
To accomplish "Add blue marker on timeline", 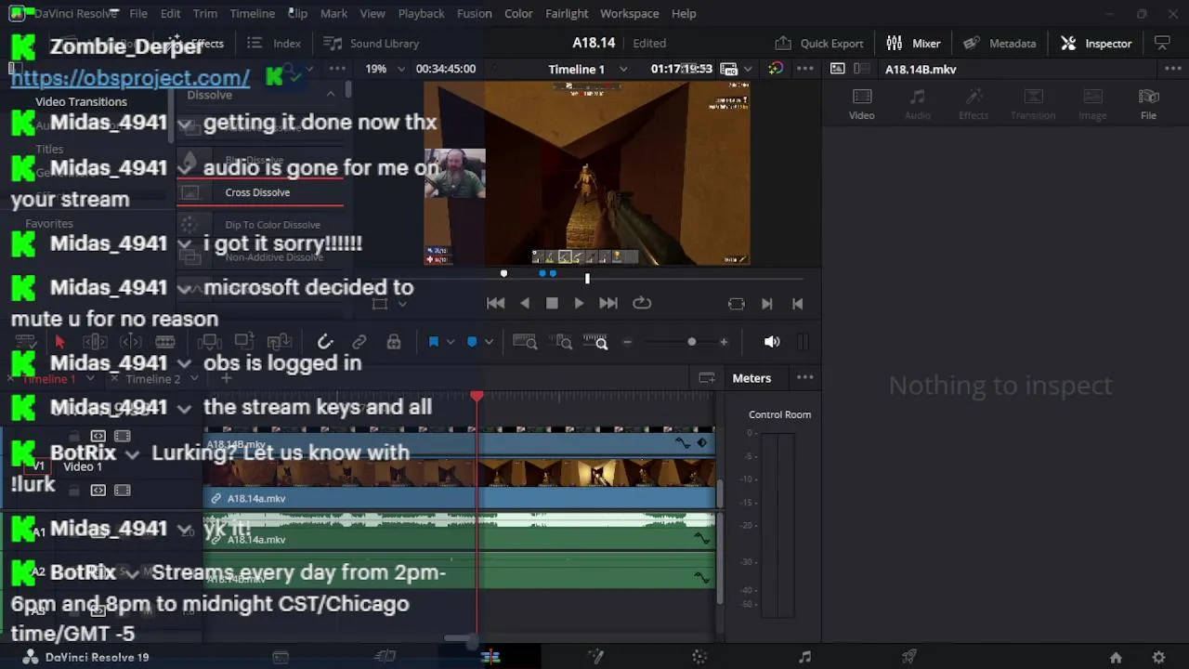I will click(x=472, y=342).
